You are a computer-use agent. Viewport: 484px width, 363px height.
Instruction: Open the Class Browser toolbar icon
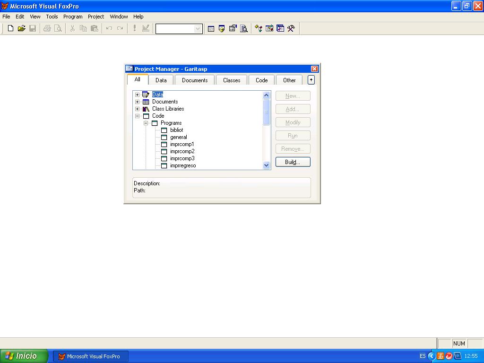(x=259, y=29)
